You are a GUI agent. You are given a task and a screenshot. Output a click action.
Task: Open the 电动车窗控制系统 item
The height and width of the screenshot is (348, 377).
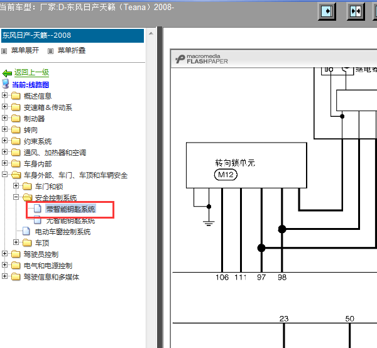[x=63, y=232]
